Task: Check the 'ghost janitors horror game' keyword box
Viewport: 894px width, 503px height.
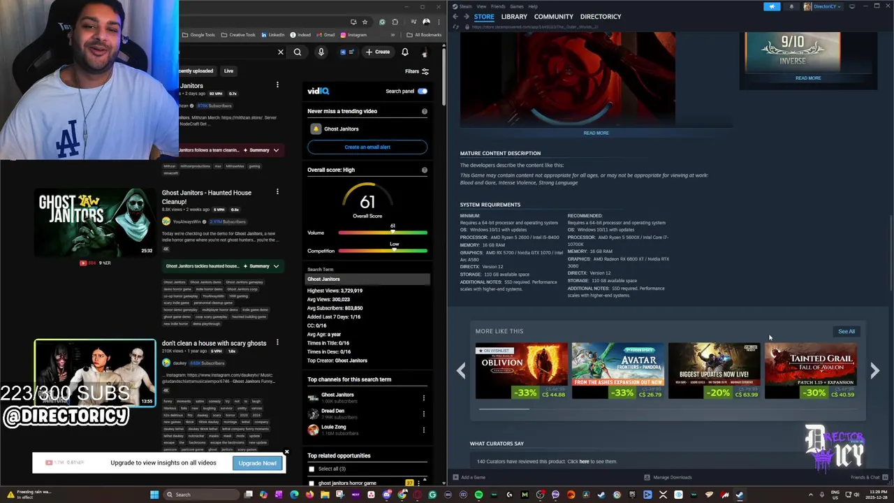Action: point(312,483)
